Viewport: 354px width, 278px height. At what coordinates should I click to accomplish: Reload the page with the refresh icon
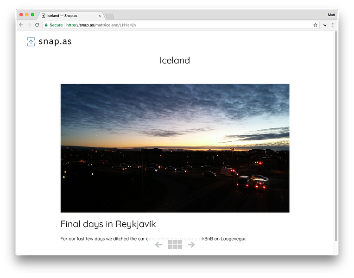point(37,25)
